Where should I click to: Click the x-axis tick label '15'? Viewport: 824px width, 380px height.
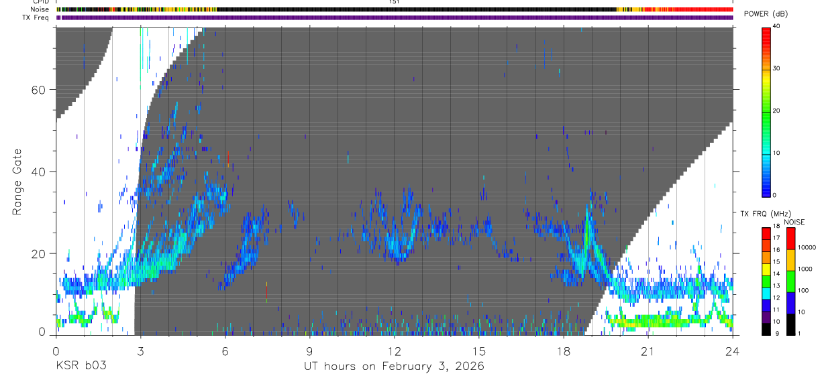(x=478, y=351)
